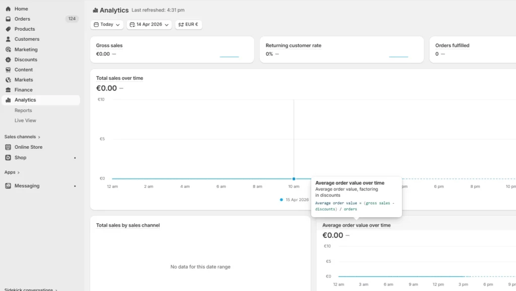Image resolution: width=516 pixels, height=291 pixels.
Task: Expand the Sales channels section
Action: coord(22,137)
